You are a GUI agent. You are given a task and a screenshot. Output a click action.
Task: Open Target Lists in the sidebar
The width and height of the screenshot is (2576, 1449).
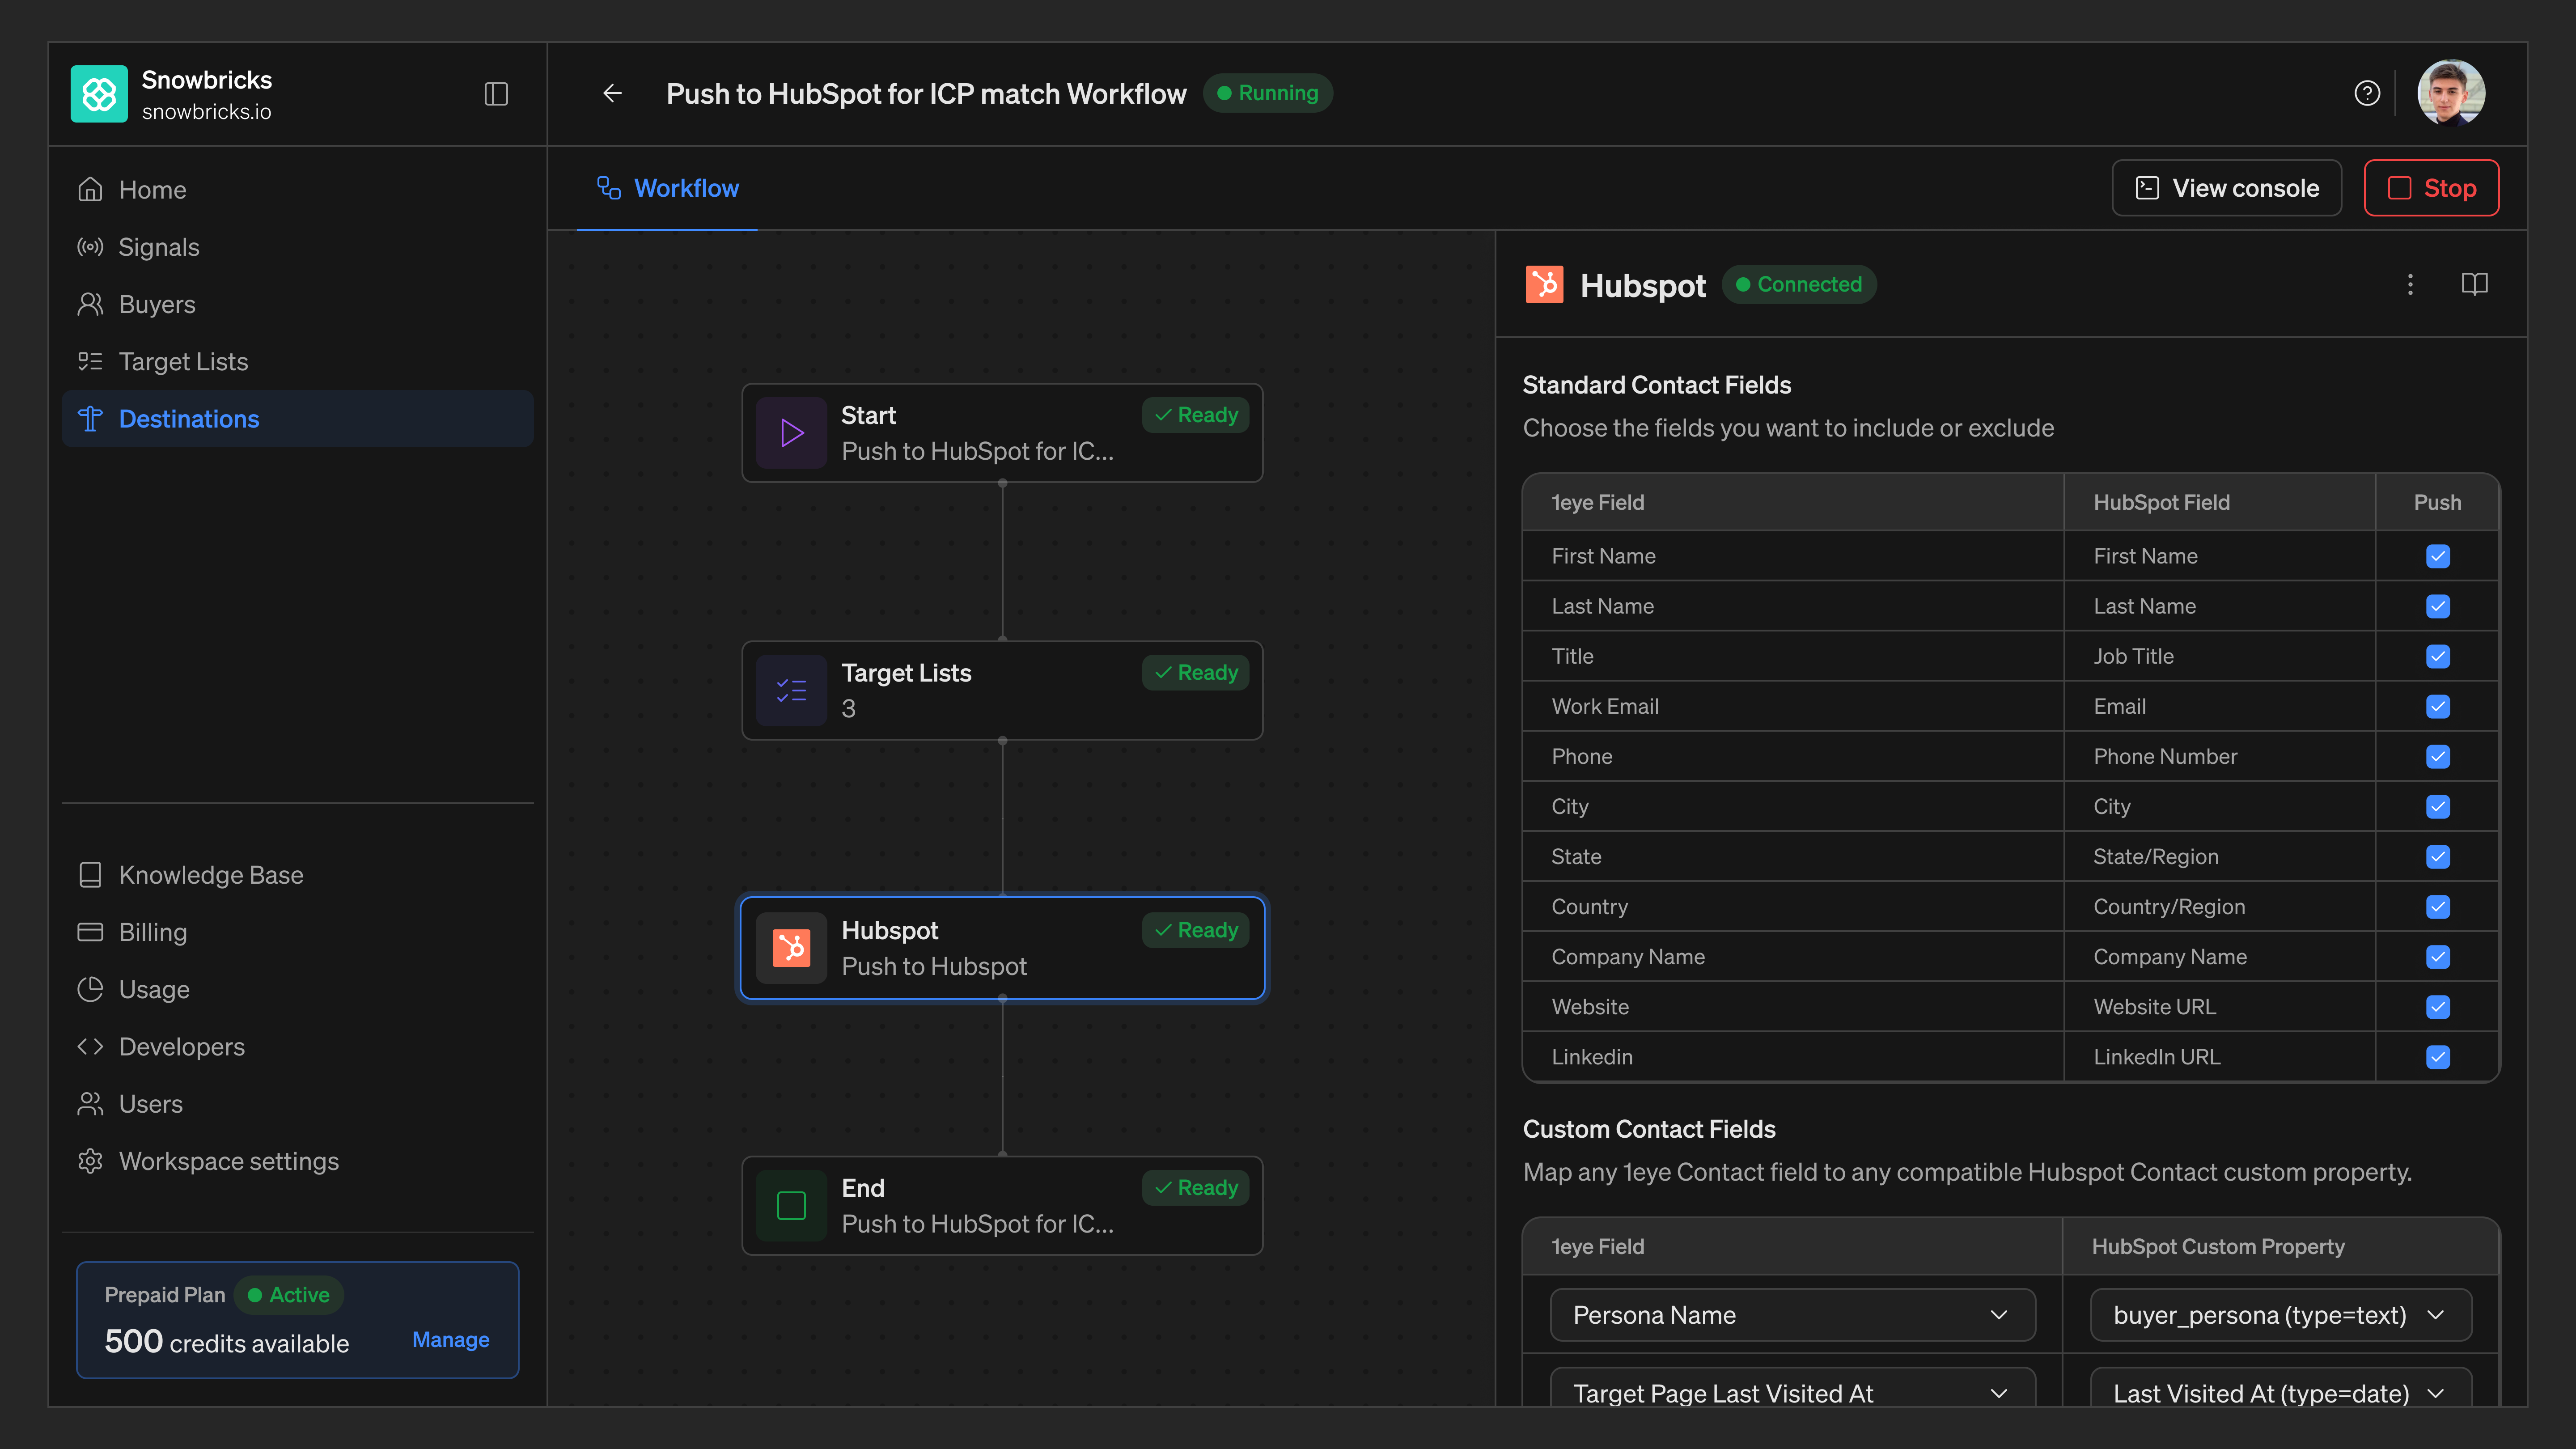[x=297, y=362]
